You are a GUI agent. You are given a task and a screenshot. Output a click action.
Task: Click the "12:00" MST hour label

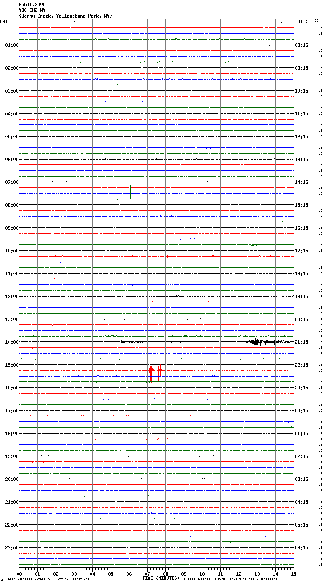11,297
